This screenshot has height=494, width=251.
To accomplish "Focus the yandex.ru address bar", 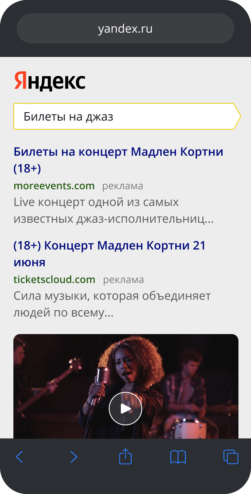I will pos(126,28).
